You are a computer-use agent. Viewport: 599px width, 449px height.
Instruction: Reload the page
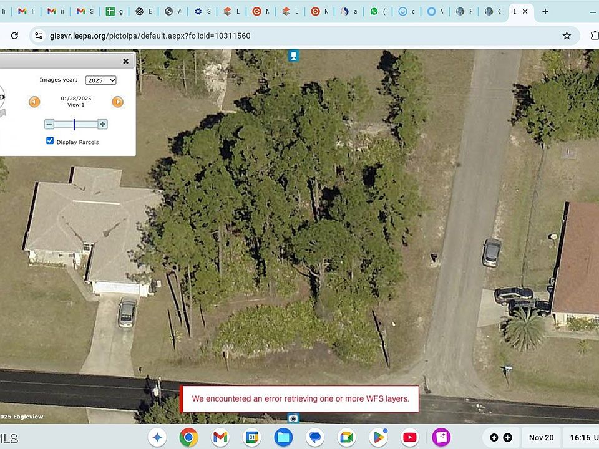pos(14,36)
